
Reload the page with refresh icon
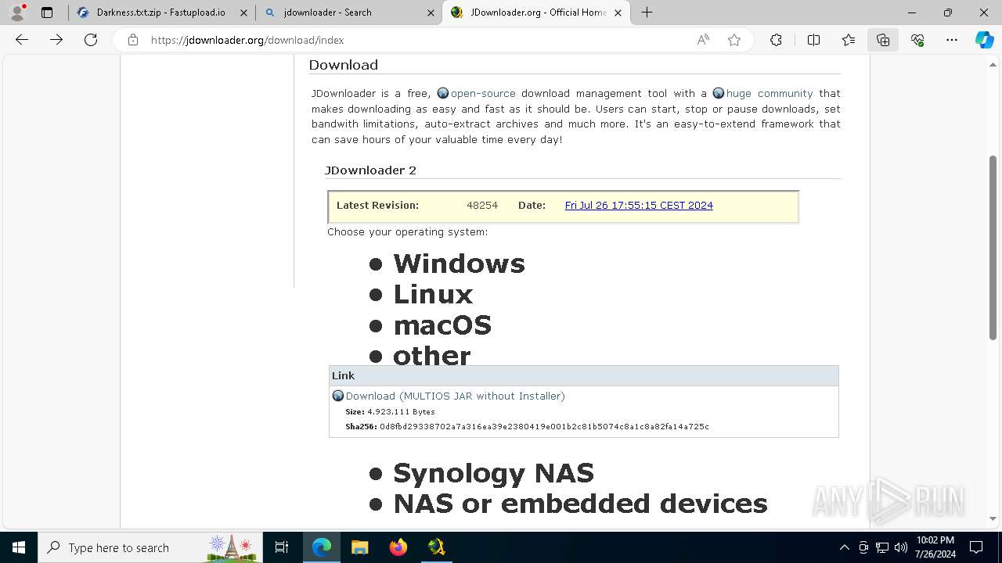point(91,40)
